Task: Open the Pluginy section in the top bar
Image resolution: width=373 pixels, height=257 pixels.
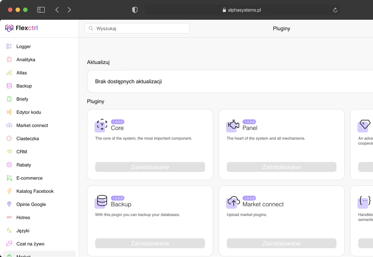Action: pyautogui.click(x=281, y=28)
